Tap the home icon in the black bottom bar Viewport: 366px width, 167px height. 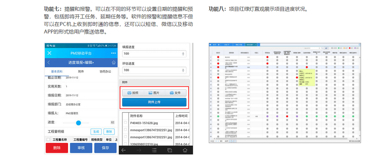click(x=185, y=150)
